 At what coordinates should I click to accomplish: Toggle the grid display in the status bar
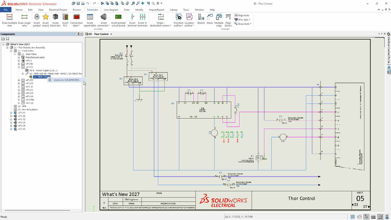(353, 217)
